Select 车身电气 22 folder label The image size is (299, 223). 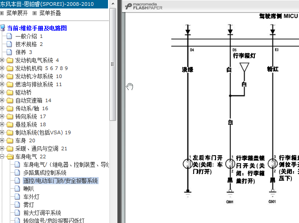click(30, 157)
